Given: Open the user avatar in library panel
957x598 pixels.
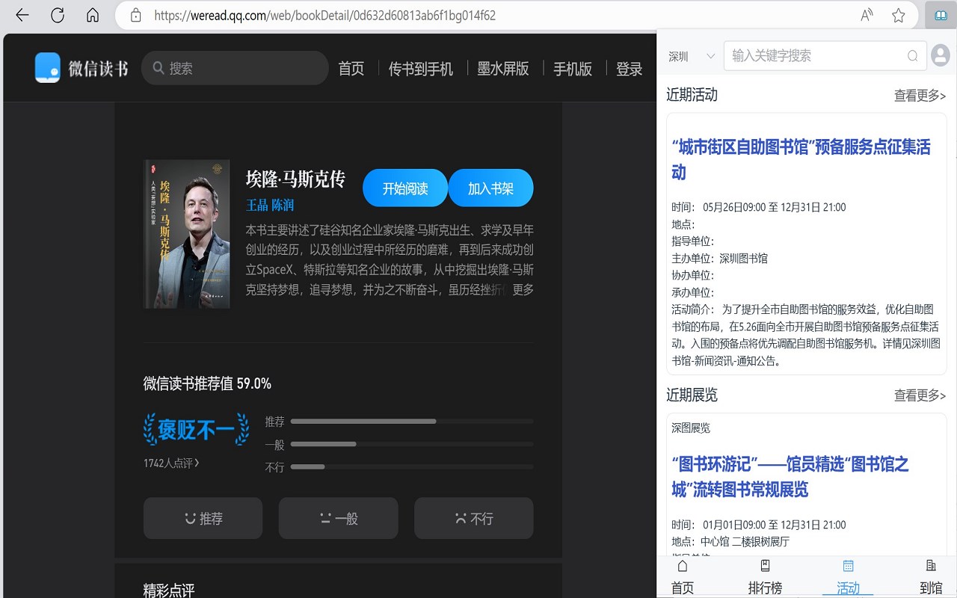Looking at the screenshot, I should tap(941, 55).
